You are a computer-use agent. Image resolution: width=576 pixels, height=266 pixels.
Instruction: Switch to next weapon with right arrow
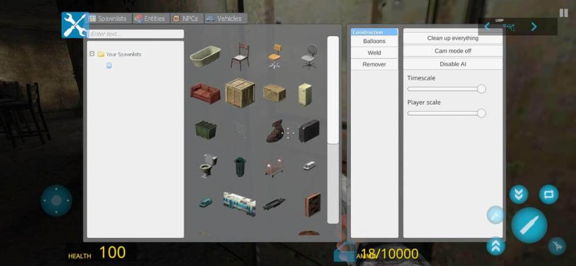[534, 26]
